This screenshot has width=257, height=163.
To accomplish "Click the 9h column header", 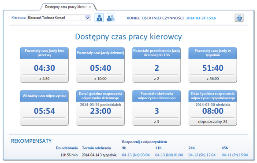I will pyautogui.click(x=124, y=148).
